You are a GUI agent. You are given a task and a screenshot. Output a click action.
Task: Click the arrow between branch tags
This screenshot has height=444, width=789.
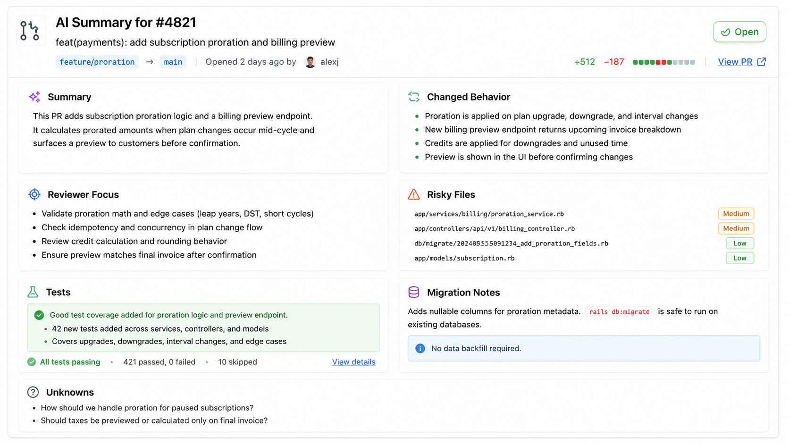click(150, 62)
